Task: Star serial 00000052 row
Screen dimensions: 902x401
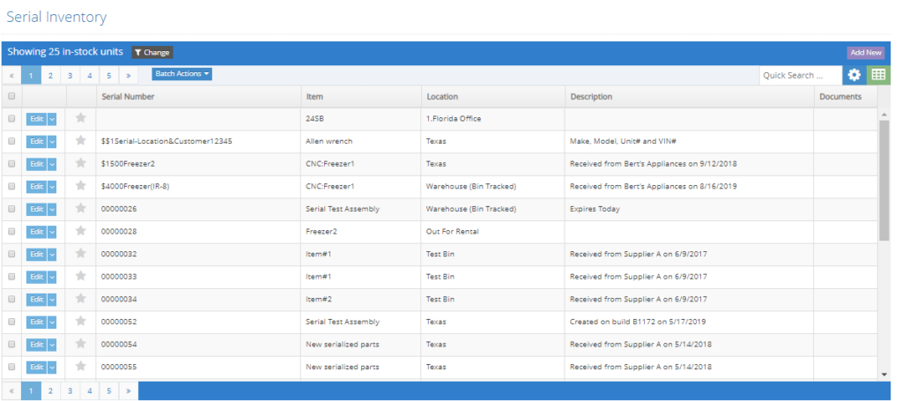Action: click(x=80, y=322)
